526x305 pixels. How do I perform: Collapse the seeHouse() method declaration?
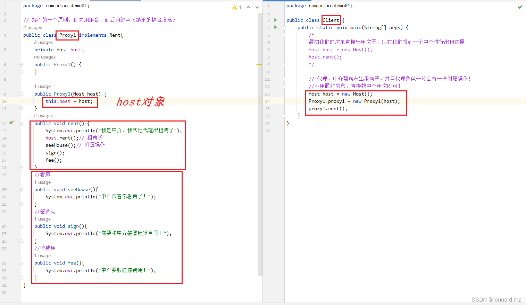(21, 190)
